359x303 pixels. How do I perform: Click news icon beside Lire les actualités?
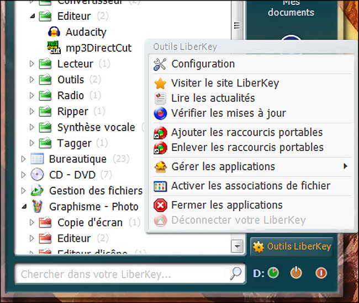point(160,99)
